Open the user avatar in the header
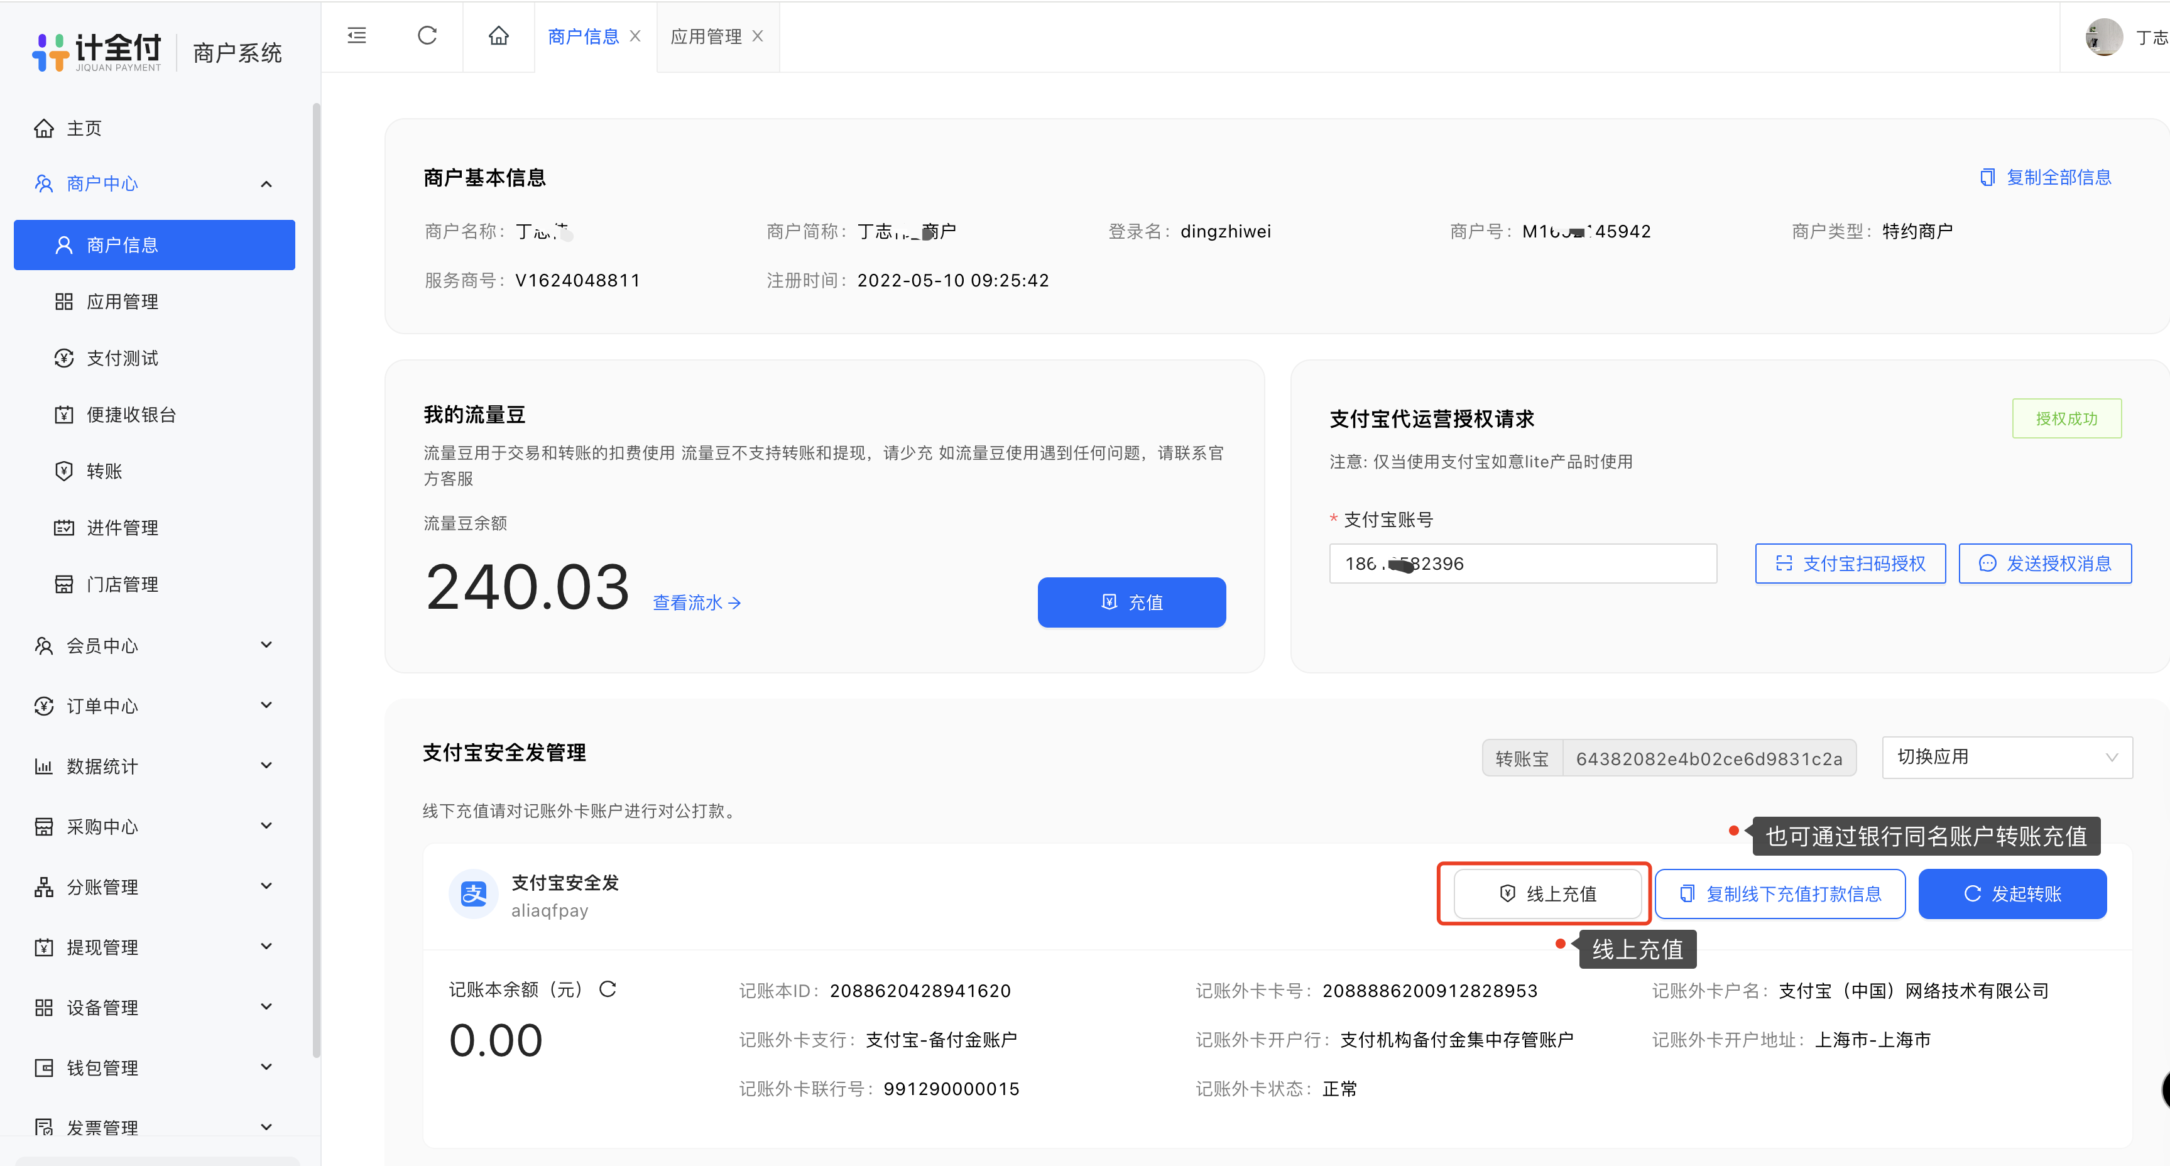The image size is (2170, 1166). pos(2103,37)
